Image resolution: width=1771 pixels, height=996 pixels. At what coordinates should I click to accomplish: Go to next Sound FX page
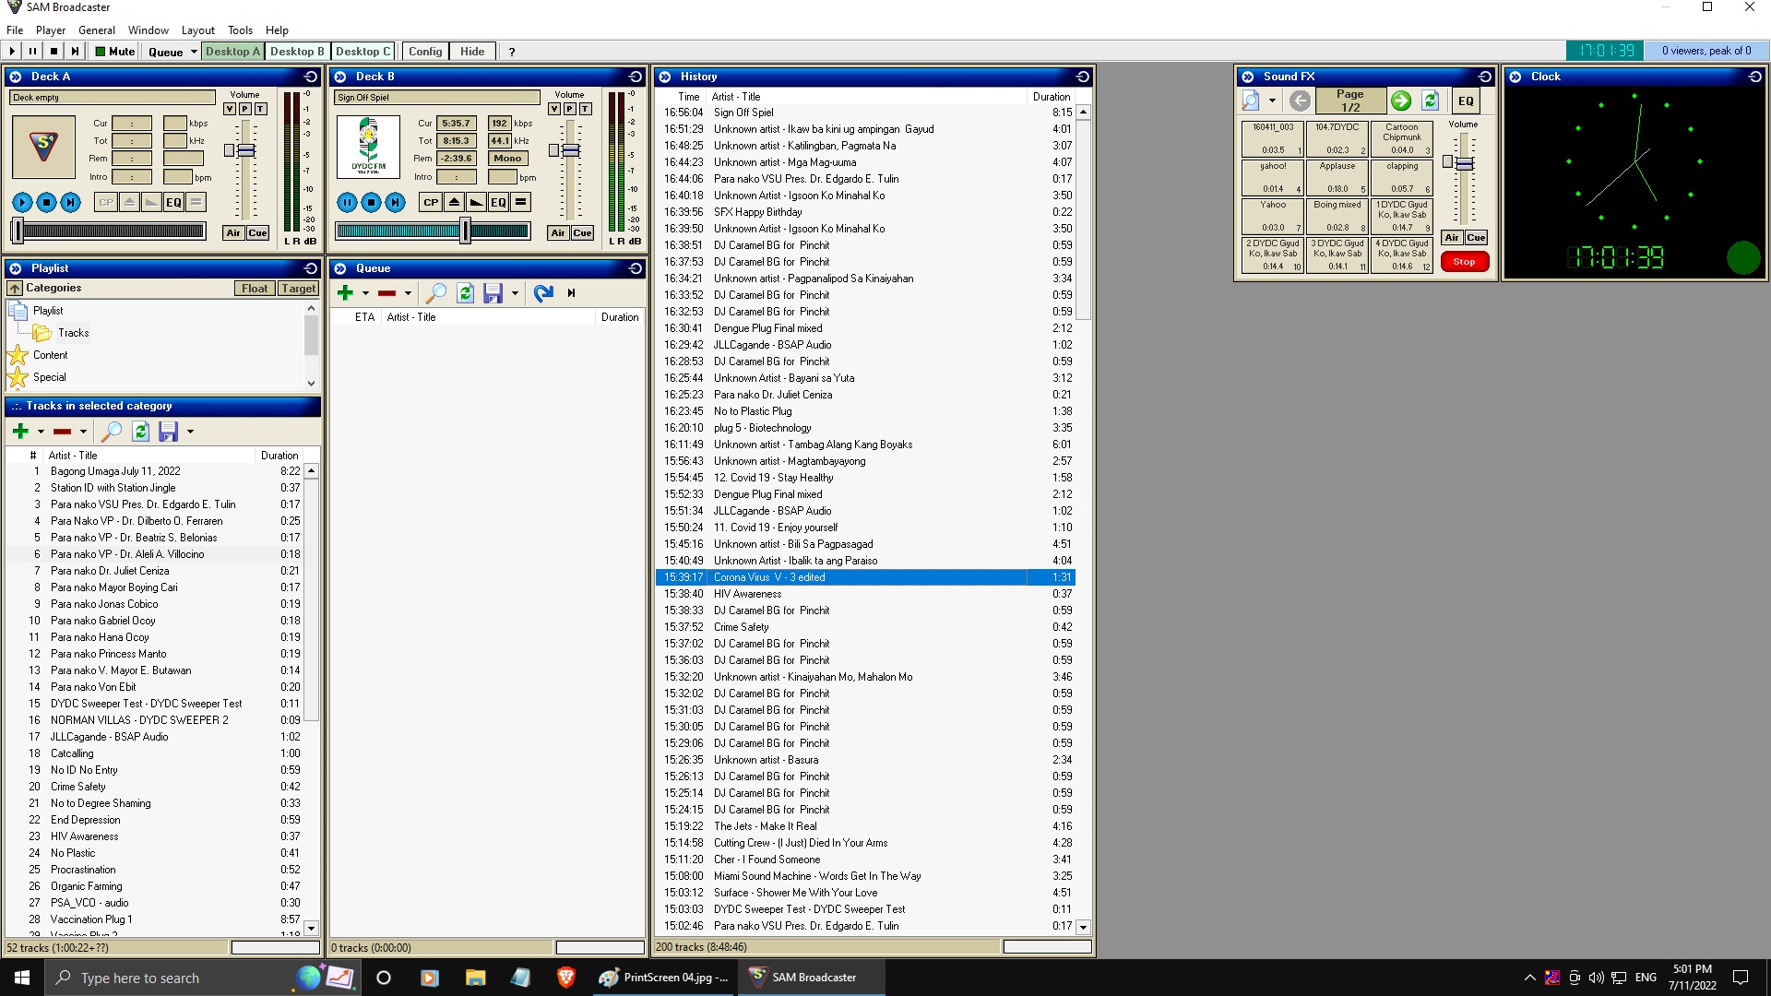click(x=1400, y=101)
